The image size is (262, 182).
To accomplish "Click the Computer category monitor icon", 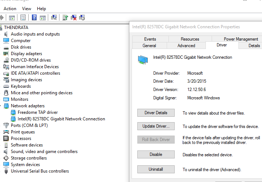I will pyautogui.click(x=6, y=41).
